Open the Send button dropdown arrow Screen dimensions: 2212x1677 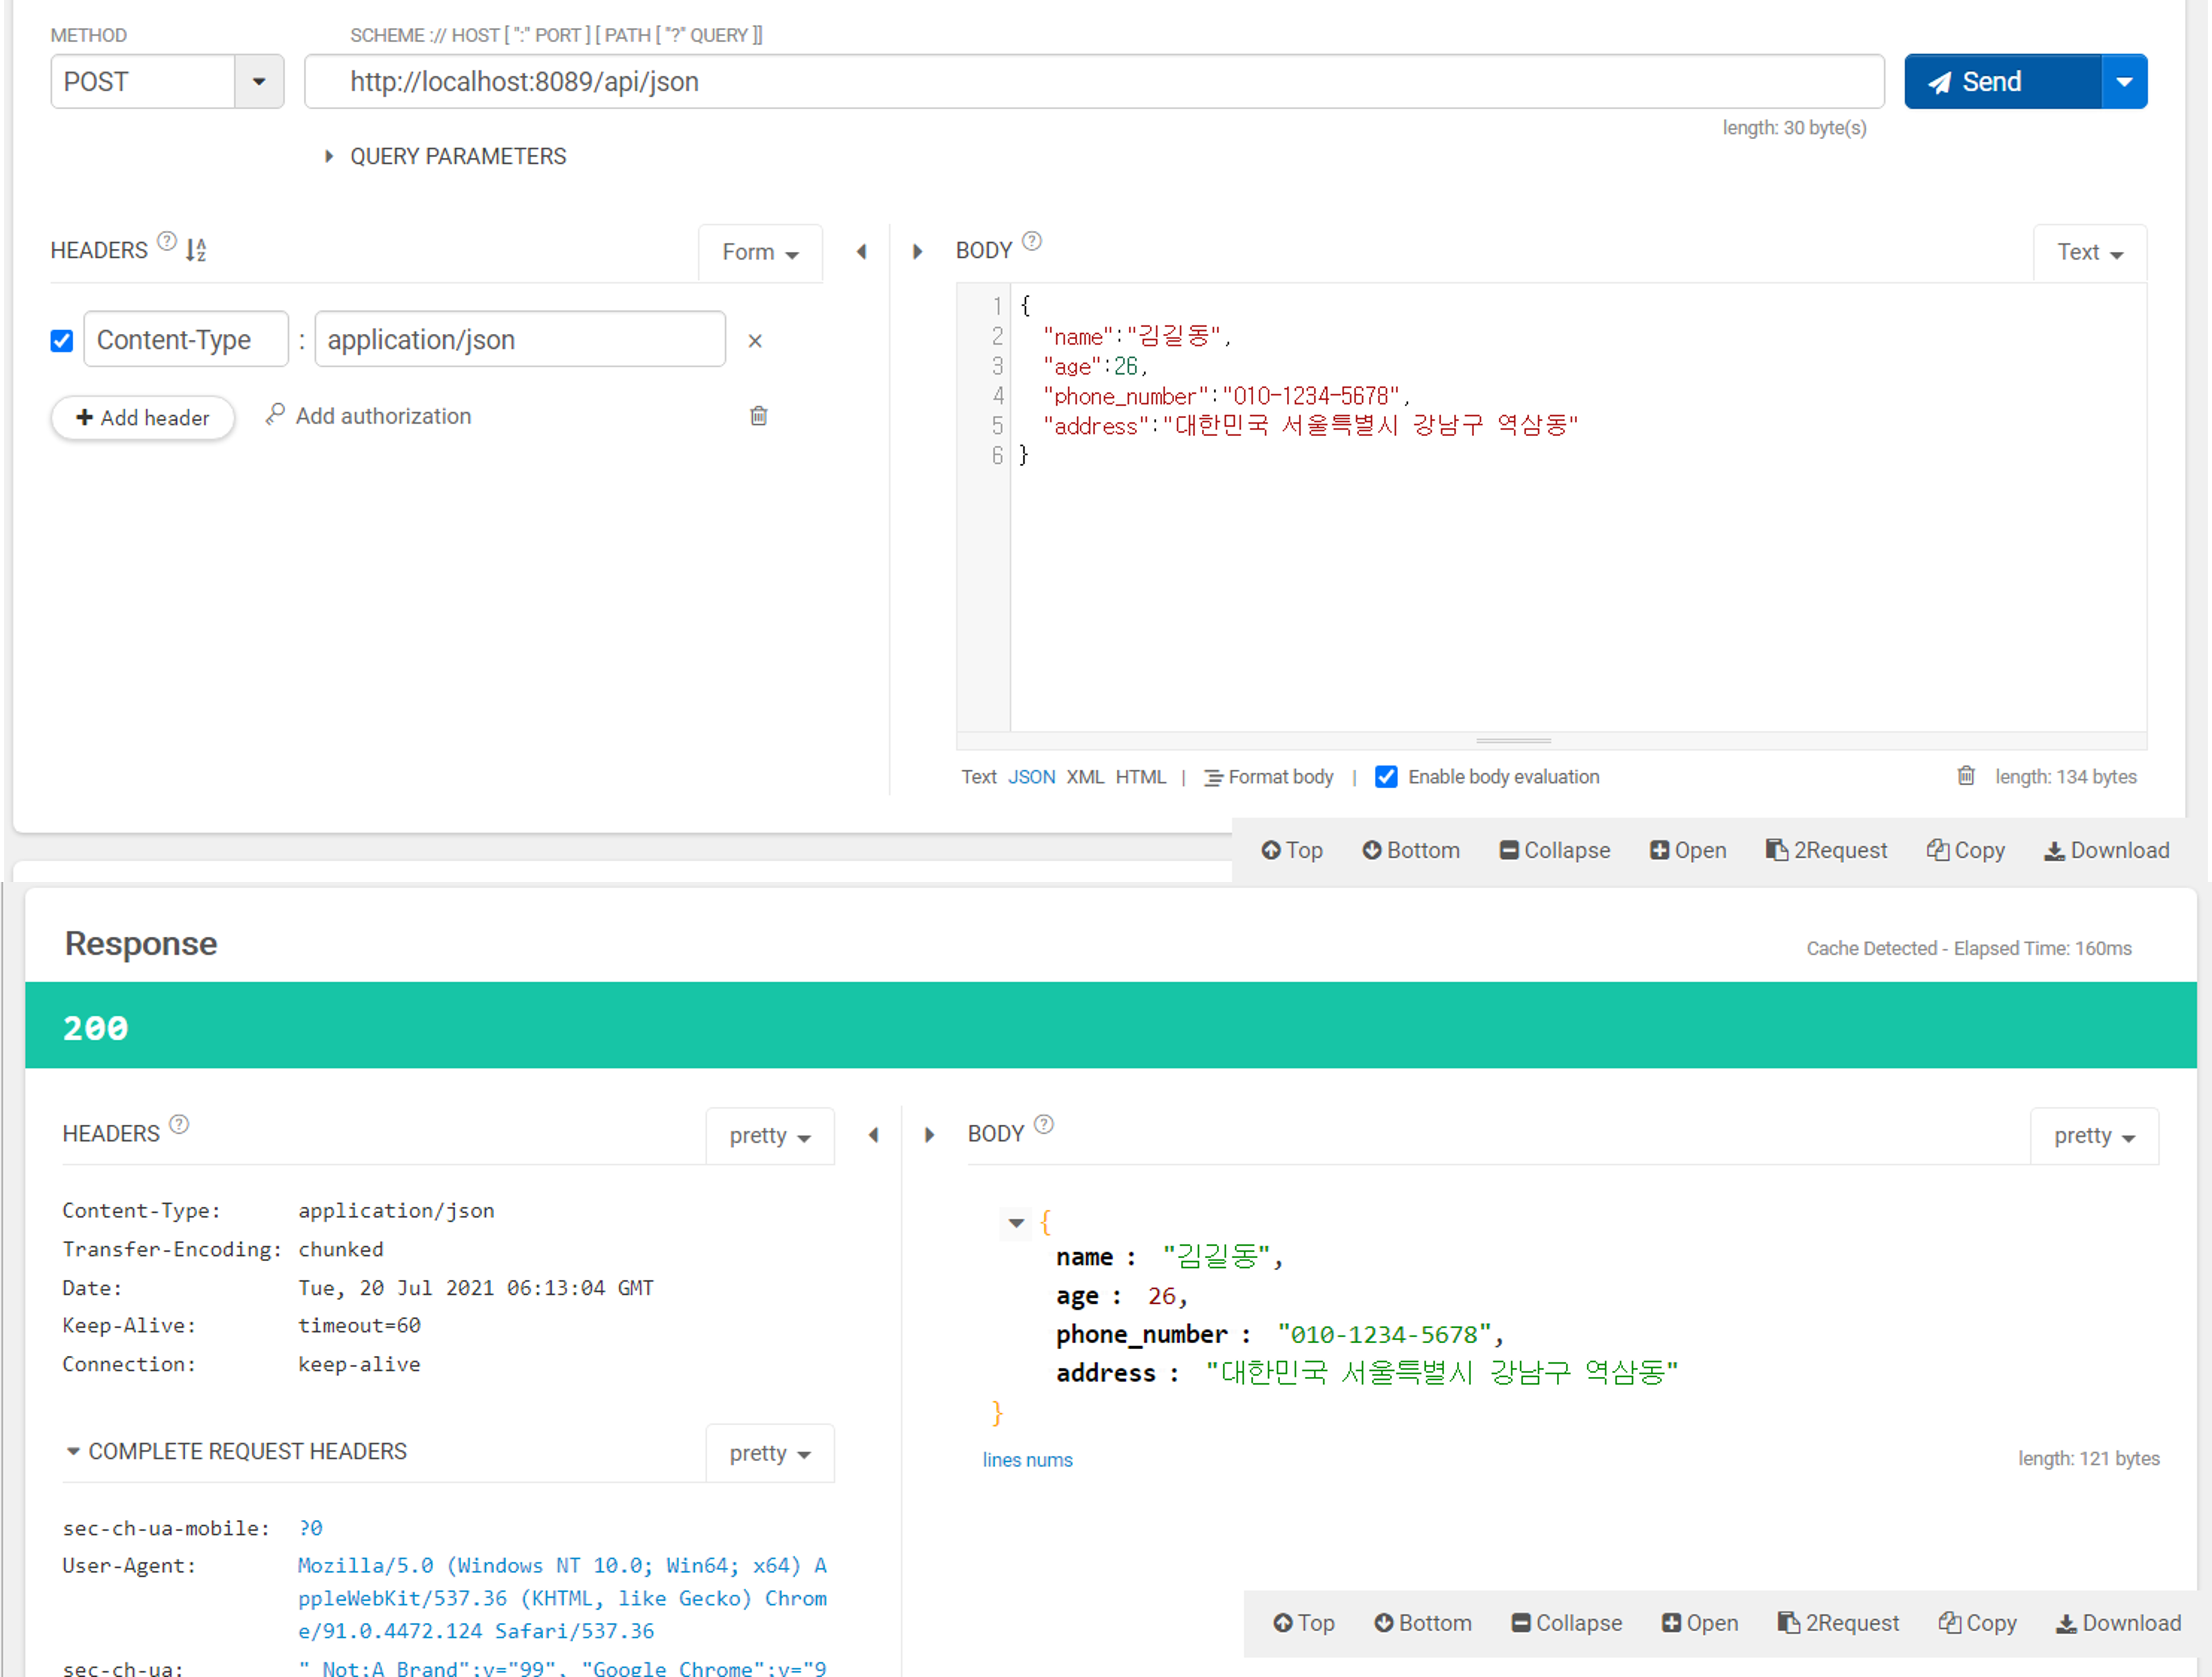pyautogui.click(x=2125, y=81)
